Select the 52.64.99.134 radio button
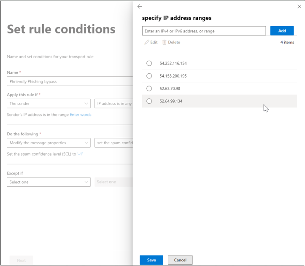 pos(149,101)
